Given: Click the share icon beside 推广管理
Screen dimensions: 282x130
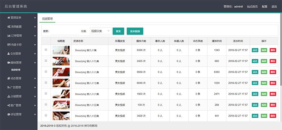Looking at the screenshot, I should coord(8,105).
